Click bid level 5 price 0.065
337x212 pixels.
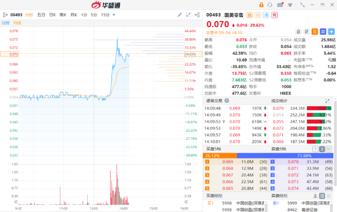point(228,188)
